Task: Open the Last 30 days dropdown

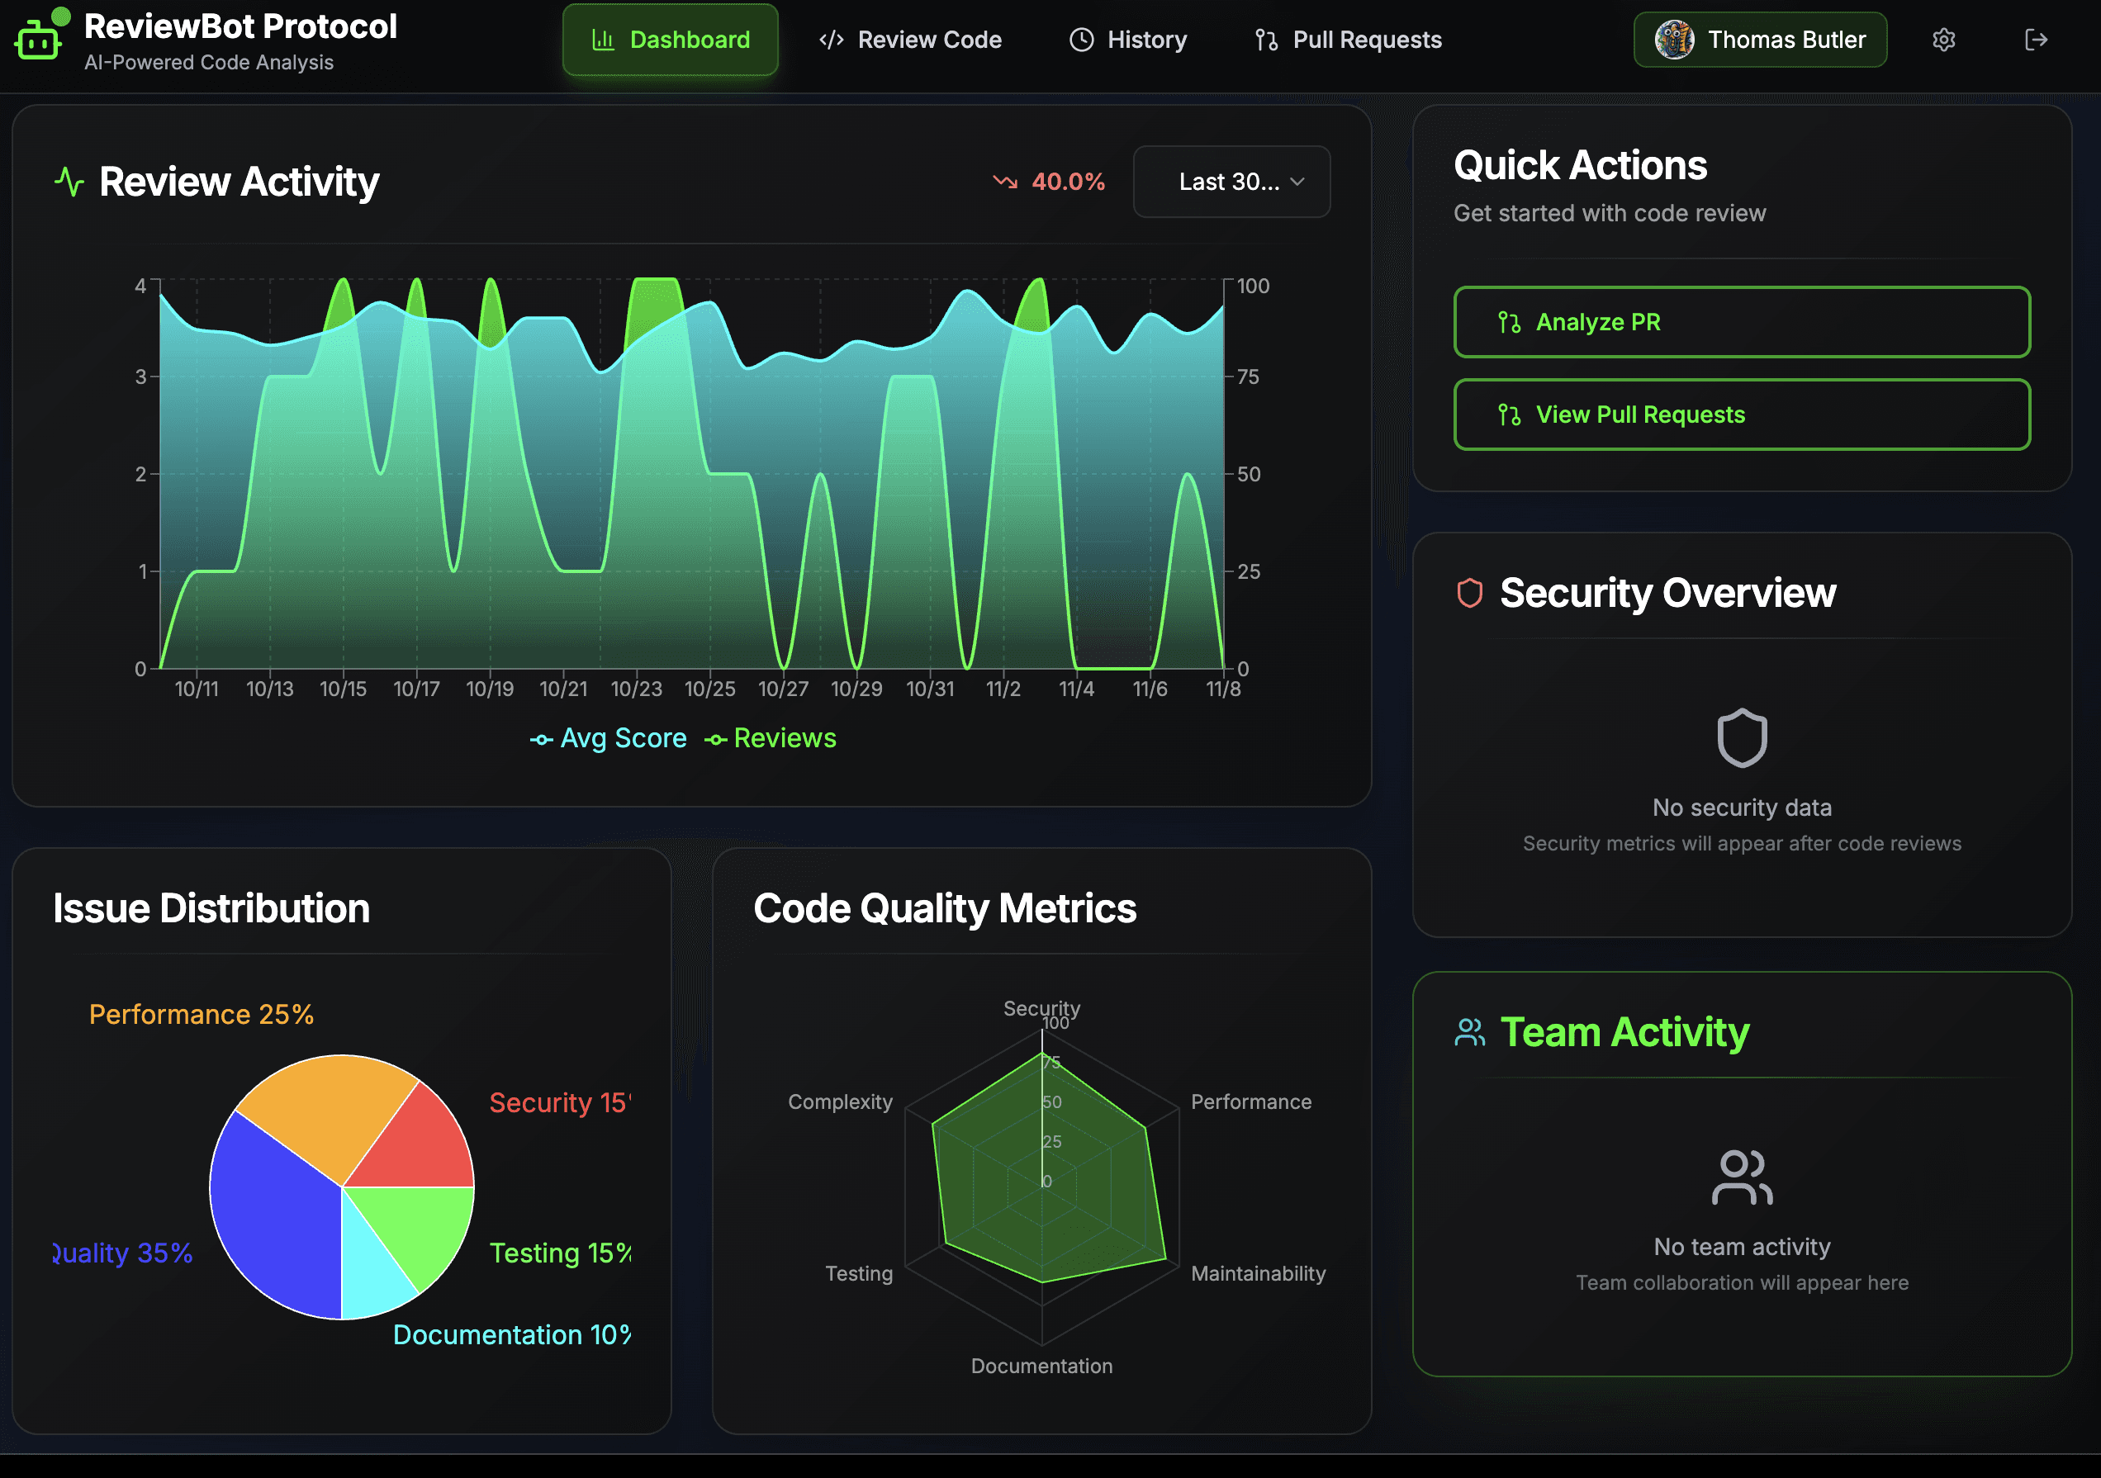Action: point(1231,181)
